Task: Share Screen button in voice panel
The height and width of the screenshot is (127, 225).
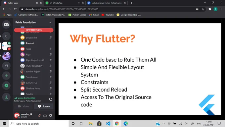Action: tap(44, 106)
